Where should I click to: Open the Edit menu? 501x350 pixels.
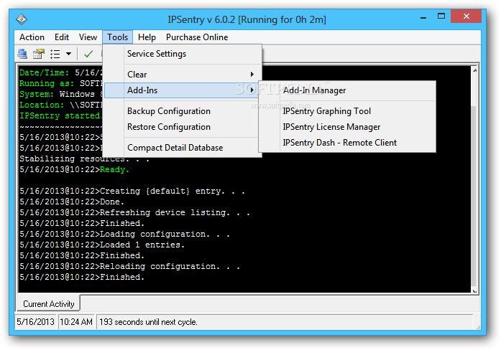[x=62, y=37]
